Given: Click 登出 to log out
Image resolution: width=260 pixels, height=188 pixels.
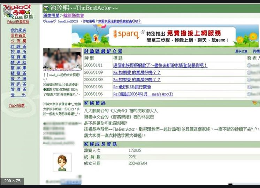Looking at the screenshot, I should 18,95.
